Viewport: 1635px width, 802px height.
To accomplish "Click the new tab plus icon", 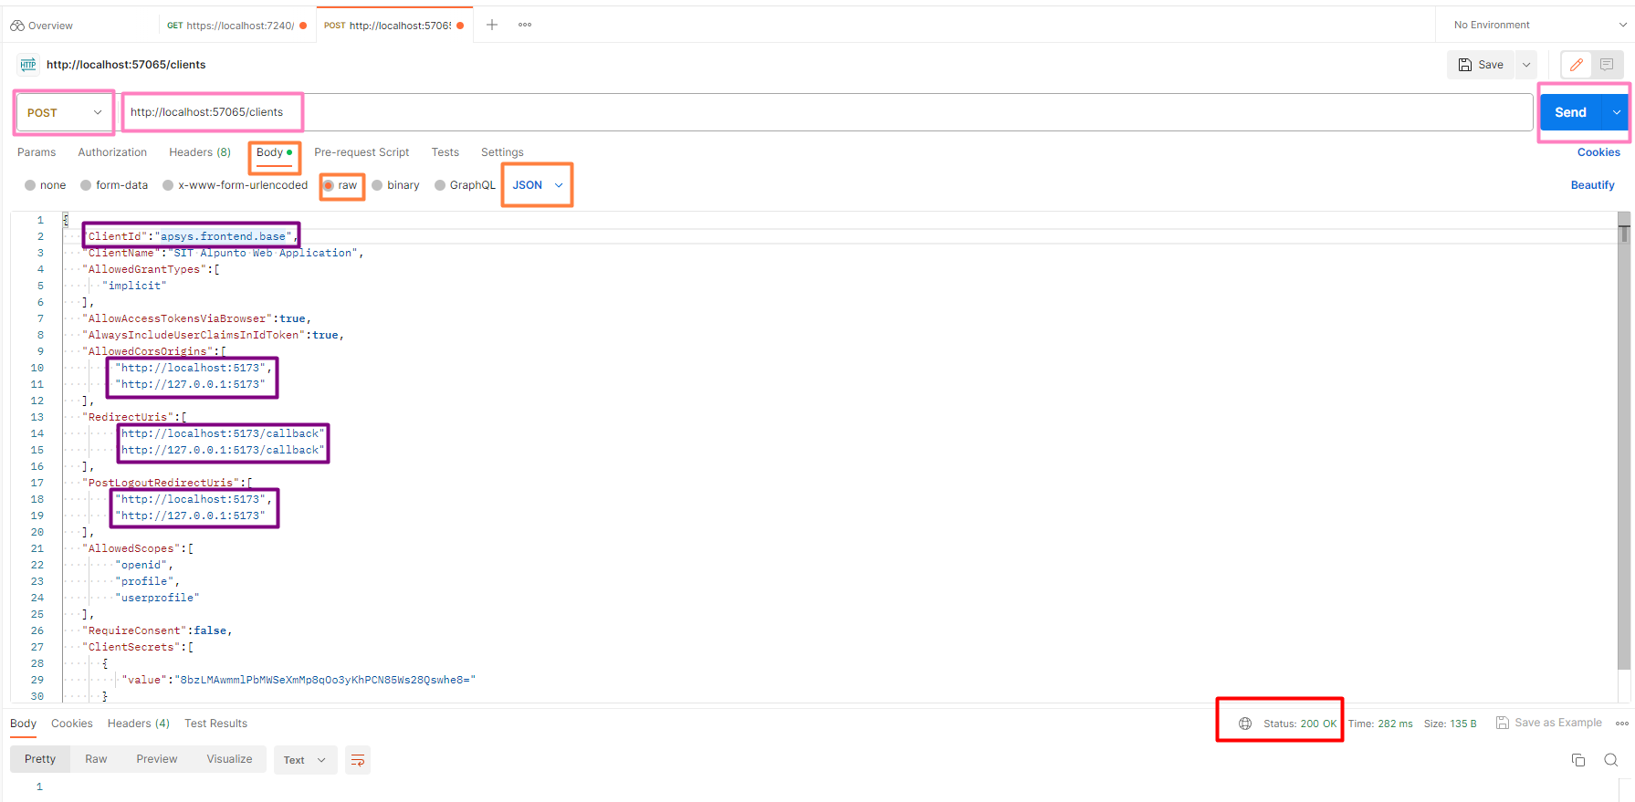I will coord(492,25).
